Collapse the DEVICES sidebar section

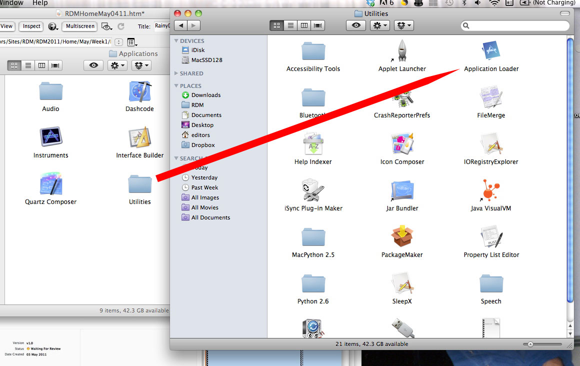(x=176, y=40)
